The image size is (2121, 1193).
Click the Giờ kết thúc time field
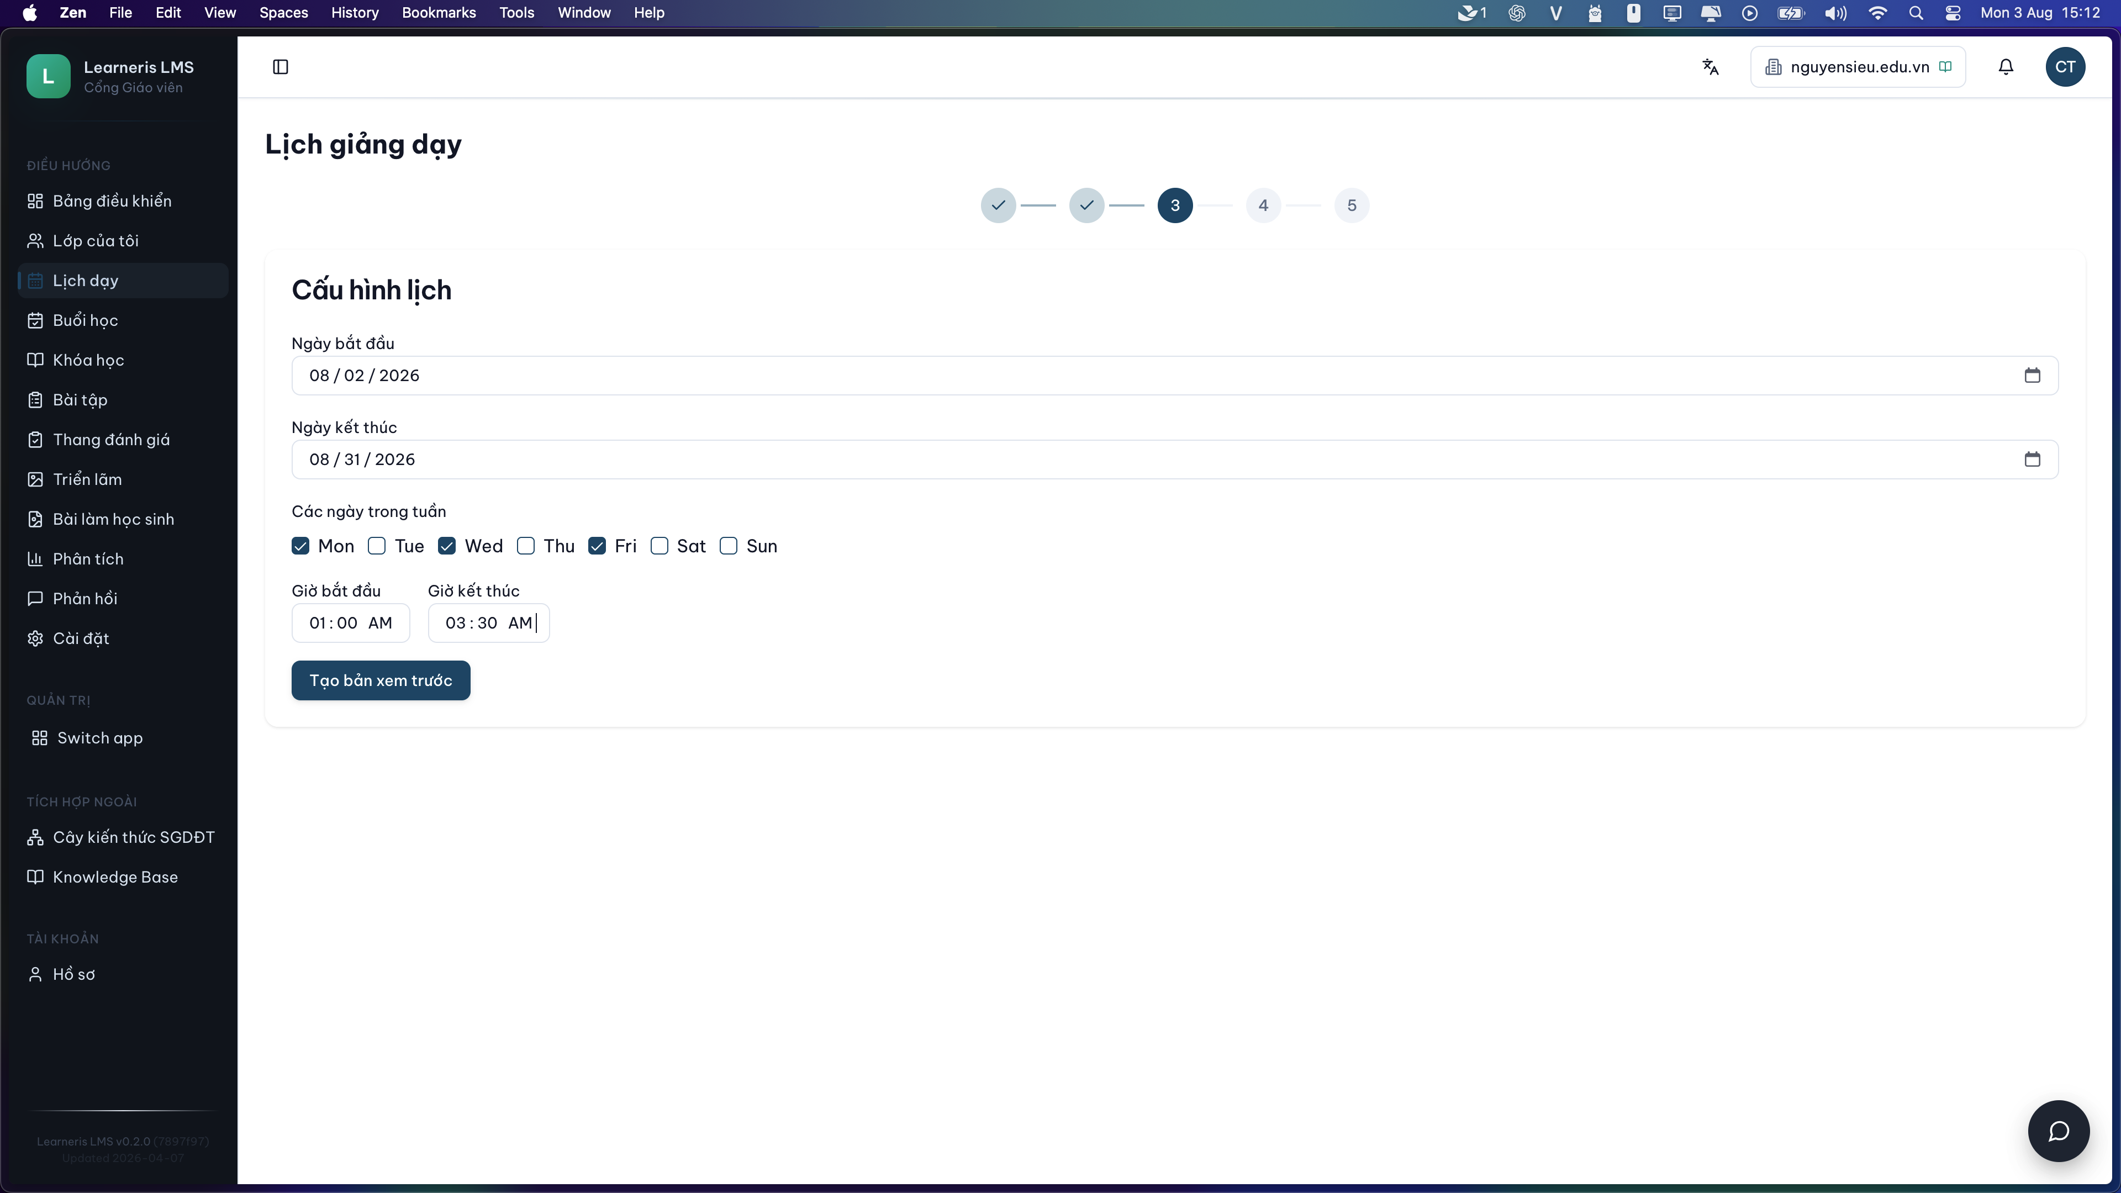[x=488, y=623]
